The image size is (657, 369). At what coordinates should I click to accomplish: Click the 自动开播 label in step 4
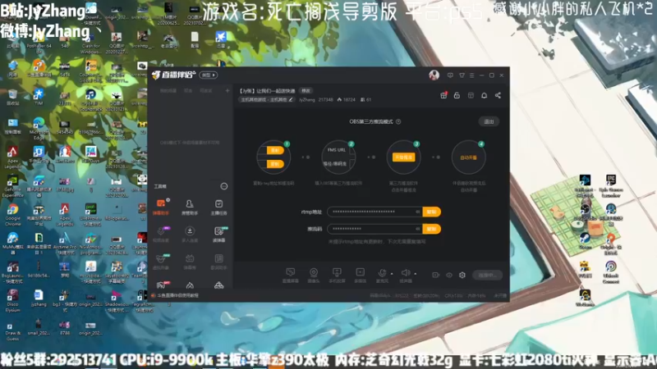(468, 157)
